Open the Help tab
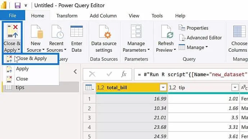248x139 pixels. [180, 16]
